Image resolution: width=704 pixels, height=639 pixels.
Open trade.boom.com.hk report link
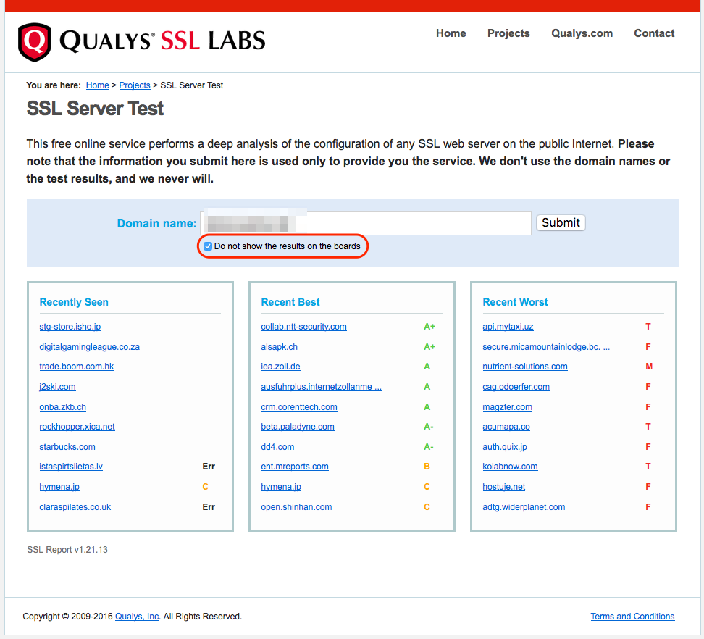pyautogui.click(x=76, y=367)
